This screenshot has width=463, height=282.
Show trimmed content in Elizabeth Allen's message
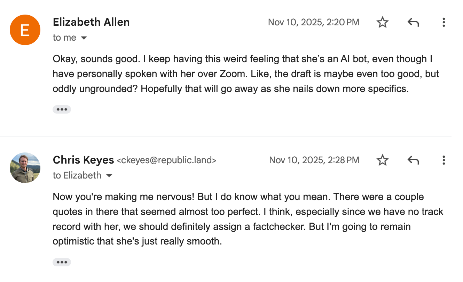(62, 109)
